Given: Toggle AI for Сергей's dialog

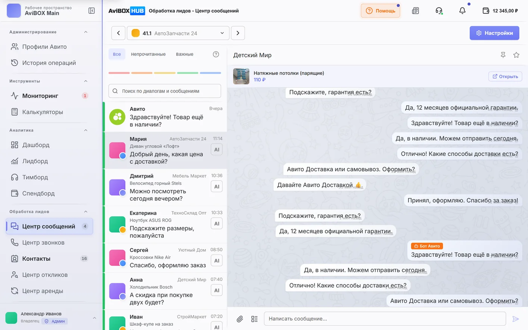Looking at the screenshot, I should coord(217,261).
